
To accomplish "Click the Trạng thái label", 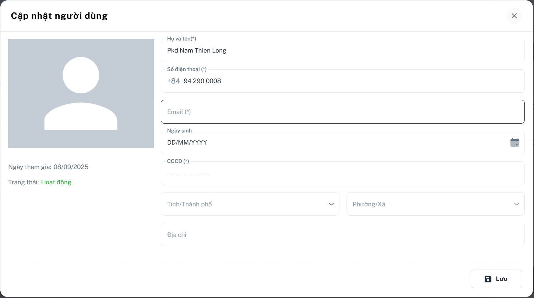I will click(x=23, y=182).
